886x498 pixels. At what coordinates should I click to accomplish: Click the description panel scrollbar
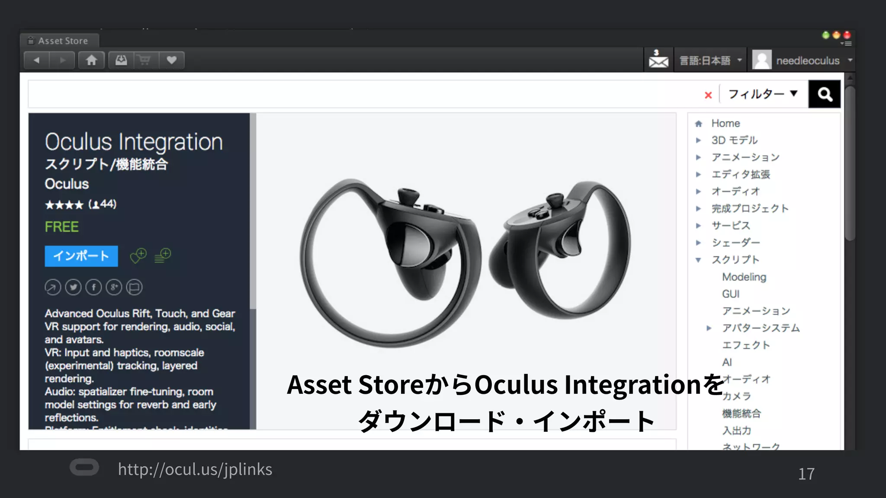click(253, 212)
